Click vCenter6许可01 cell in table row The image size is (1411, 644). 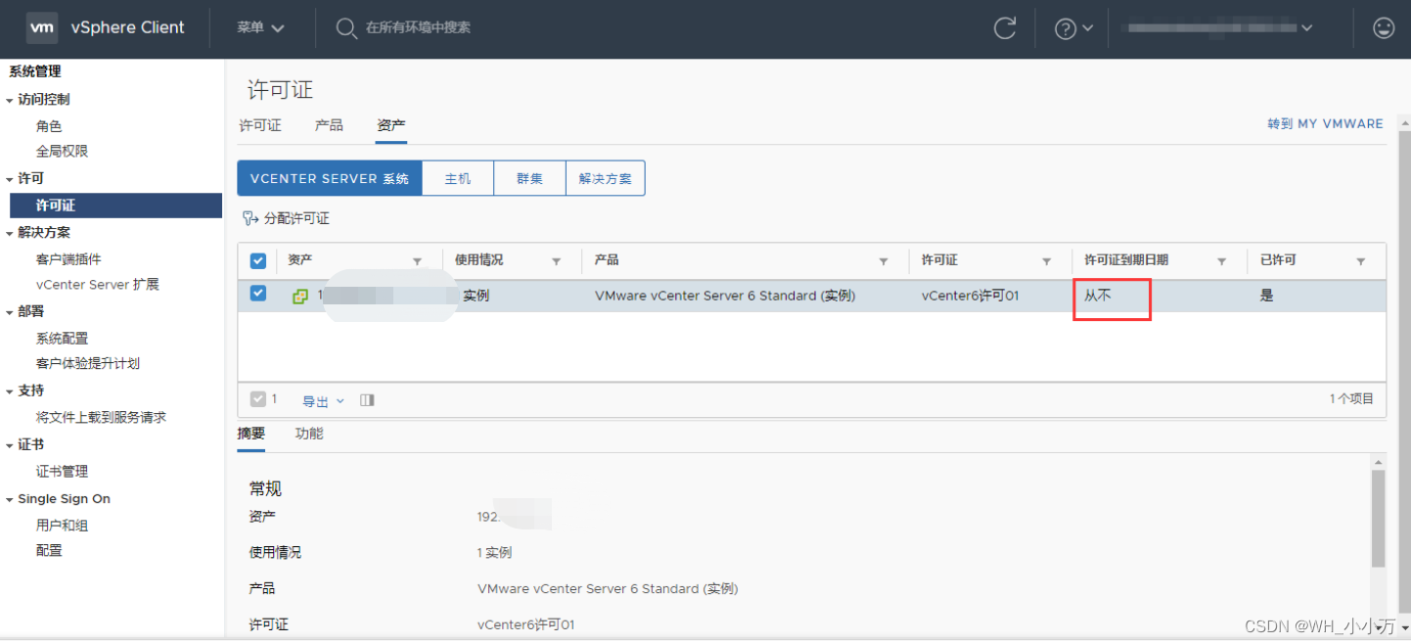970,296
